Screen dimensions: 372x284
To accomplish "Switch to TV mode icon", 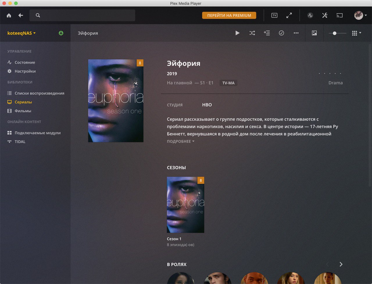I will pos(274,15).
